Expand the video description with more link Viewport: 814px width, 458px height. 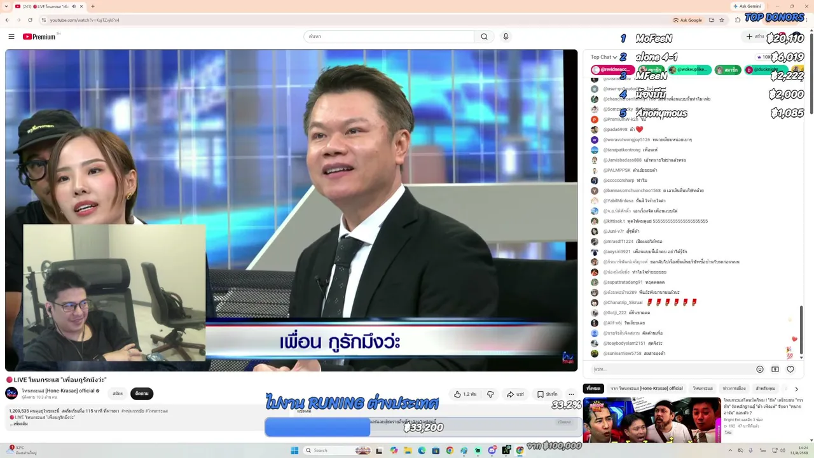pyautogui.click(x=19, y=424)
